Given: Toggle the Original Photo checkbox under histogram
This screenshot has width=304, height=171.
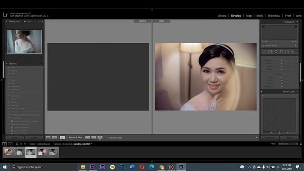Looking at the screenshot, I should point(263,46).
